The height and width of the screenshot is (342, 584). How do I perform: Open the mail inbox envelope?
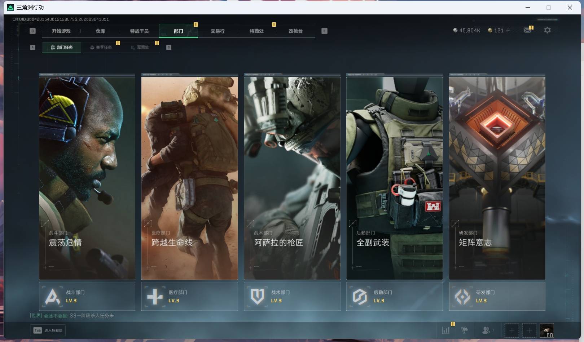(527, 30)
